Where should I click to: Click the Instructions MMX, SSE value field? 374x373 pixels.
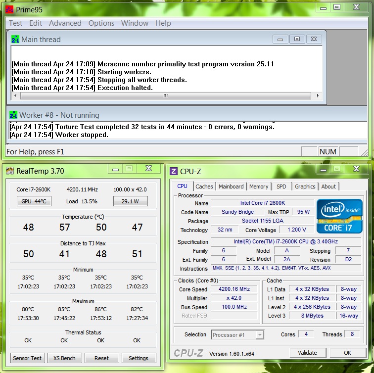point(286,268)
